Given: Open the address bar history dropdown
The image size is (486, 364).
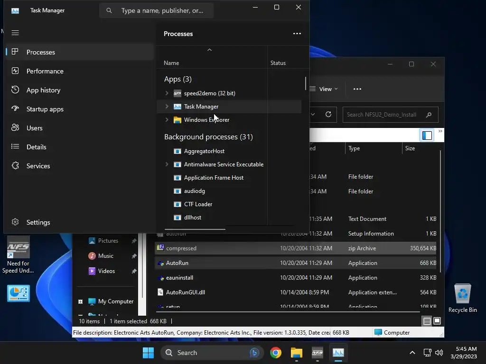Looking at the screenshot, I should [x=313, y=115].
